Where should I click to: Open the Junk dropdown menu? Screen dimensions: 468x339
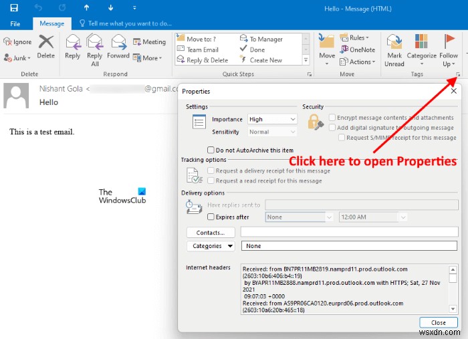tap(17, 58)
